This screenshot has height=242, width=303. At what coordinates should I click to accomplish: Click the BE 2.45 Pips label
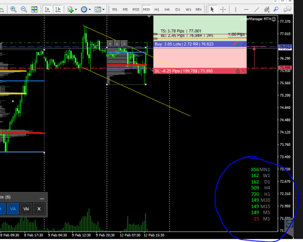pyautogui.click(x=187, y=36)
